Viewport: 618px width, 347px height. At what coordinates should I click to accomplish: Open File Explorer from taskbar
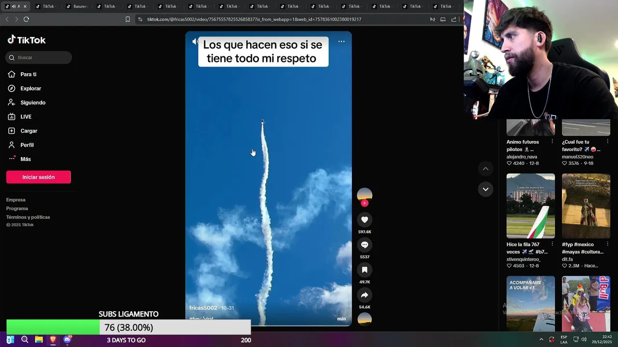pyautogui.click(x=39, y=340)
